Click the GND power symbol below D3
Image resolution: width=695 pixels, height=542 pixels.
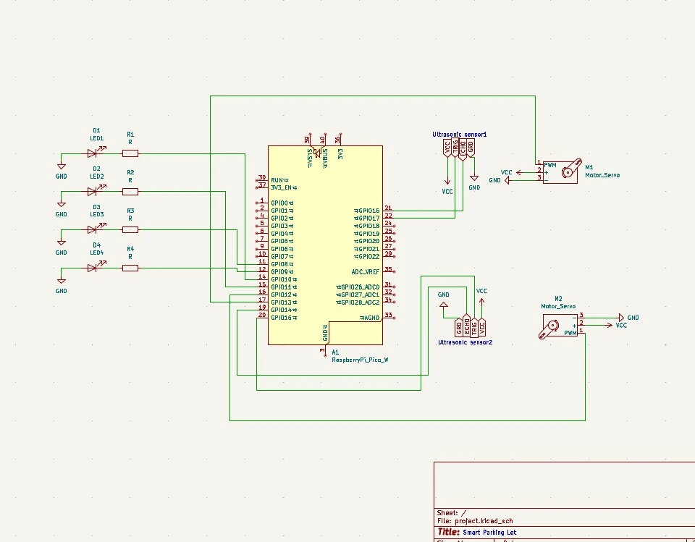[x=61, y=243]
